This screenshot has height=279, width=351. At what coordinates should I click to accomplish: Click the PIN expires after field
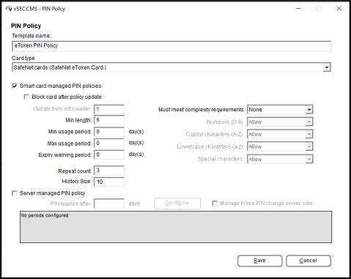pos(109,204)
